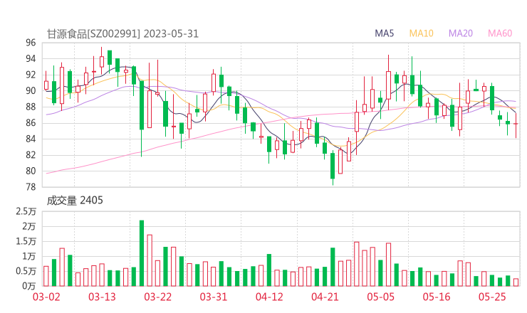Select the 03-31 date label
This screenshot has width=527, height=313.
tap(214, 297)
